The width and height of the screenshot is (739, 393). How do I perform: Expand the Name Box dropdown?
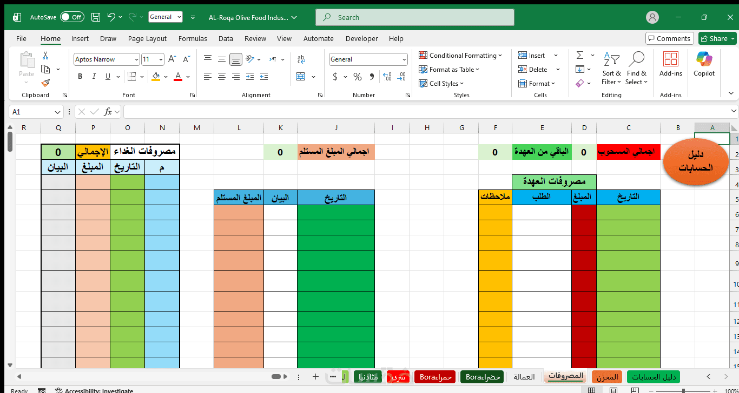[x=58, y=112]
